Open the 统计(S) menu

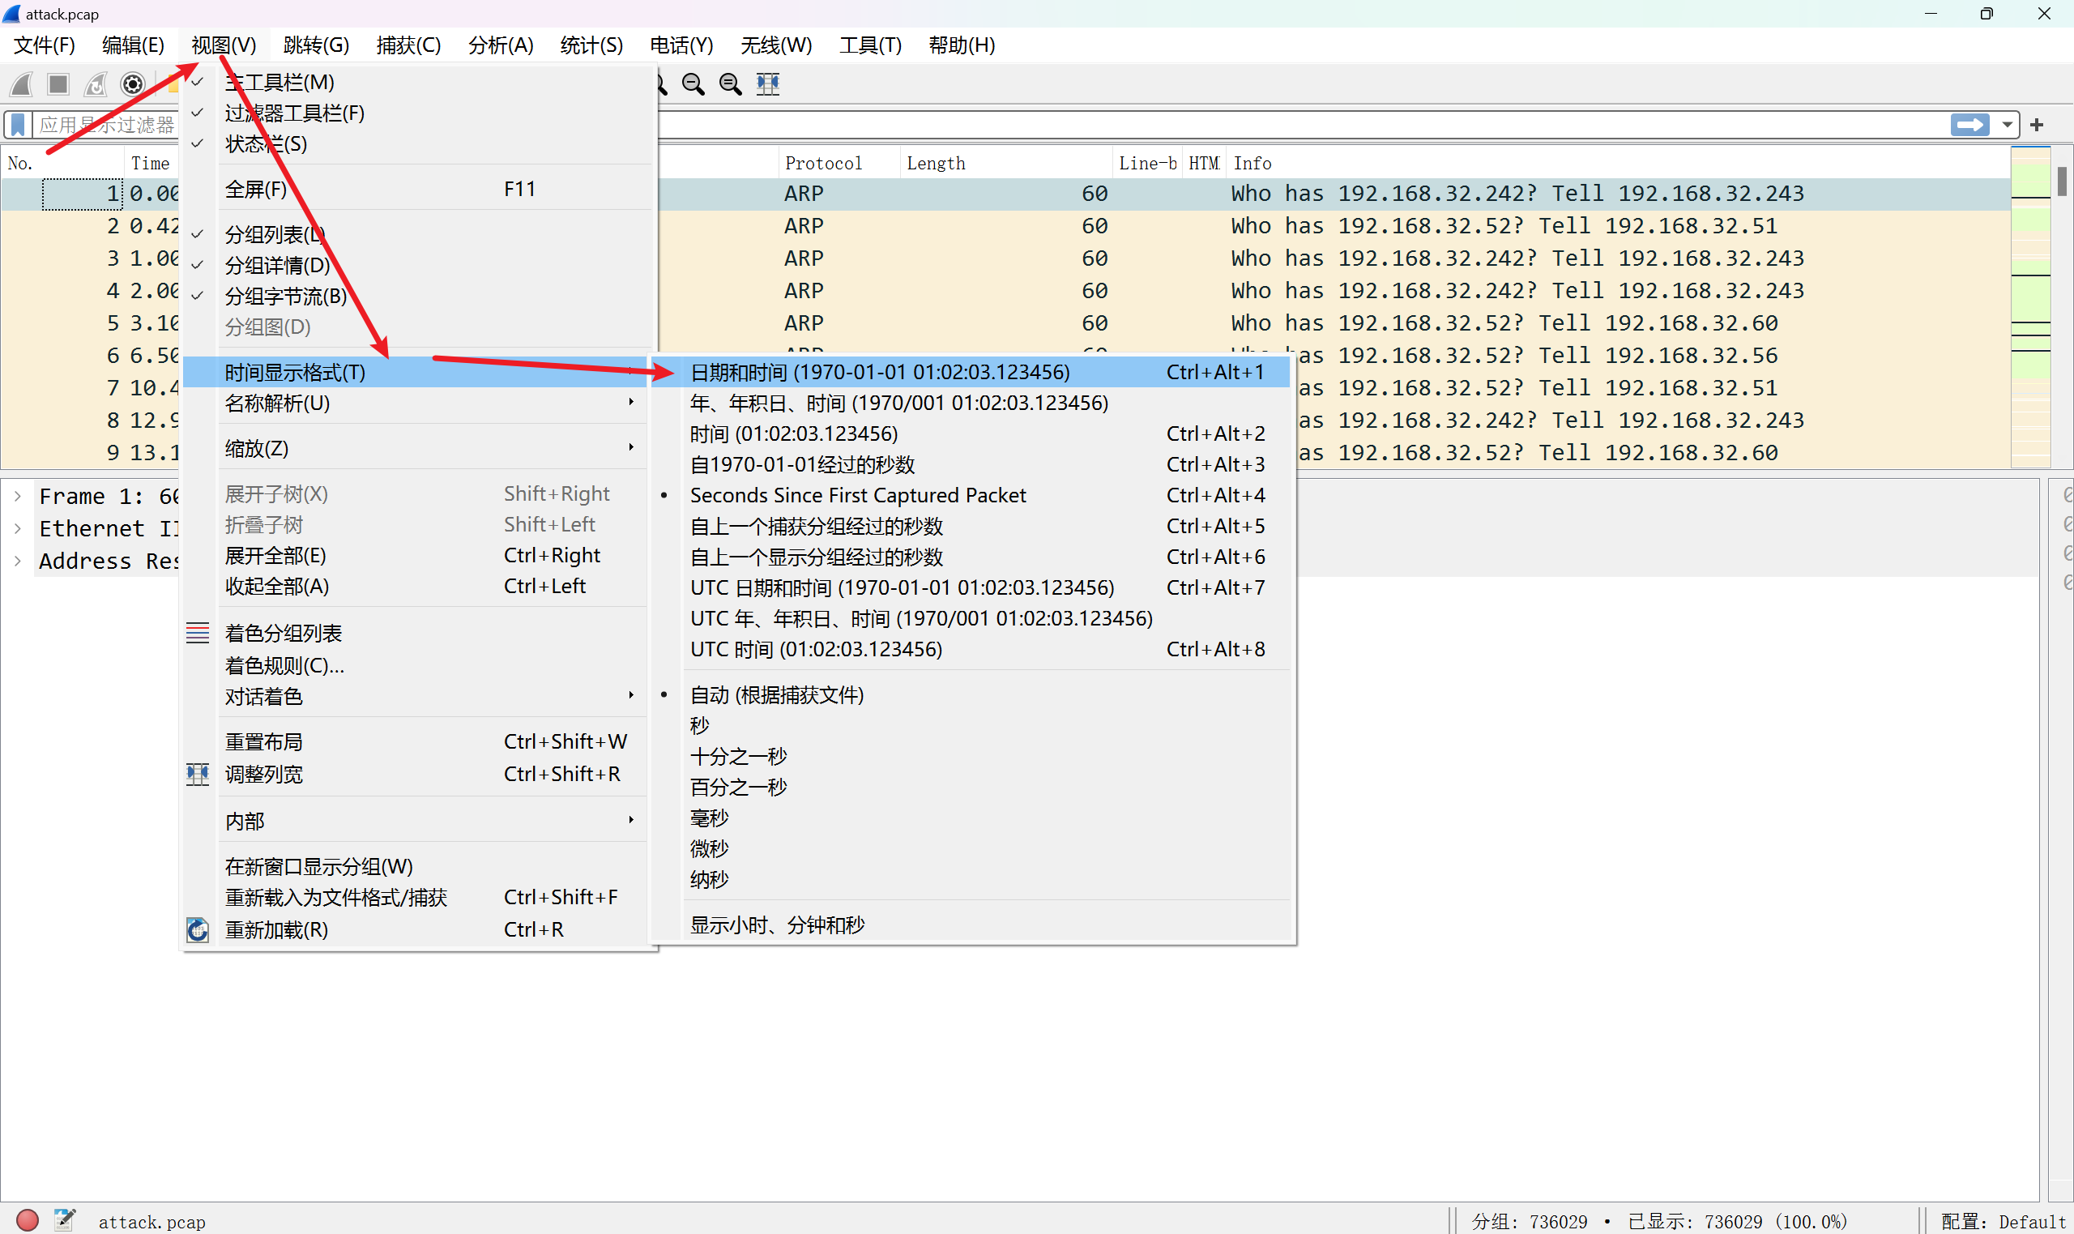(x=591, y=45)
